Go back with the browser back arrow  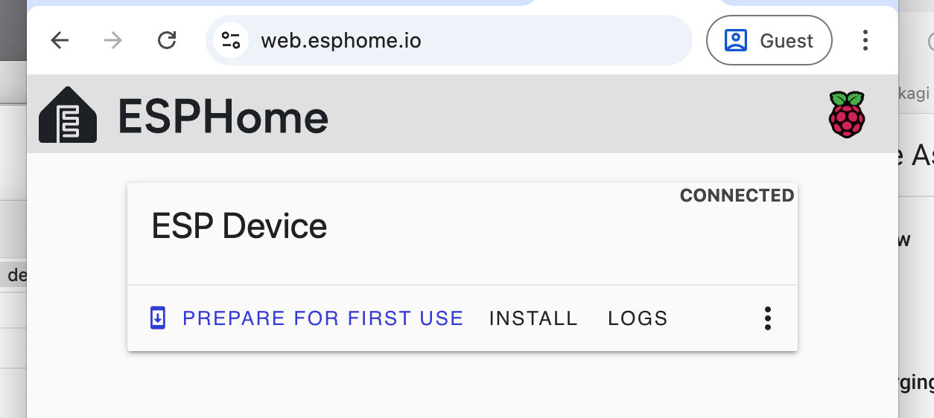pos(60,40)
